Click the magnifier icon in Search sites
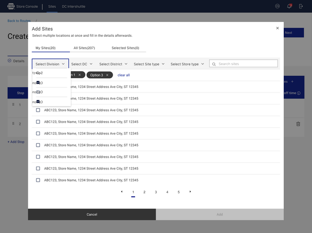Screen dimensions: 312x233 tap(214, 64)
